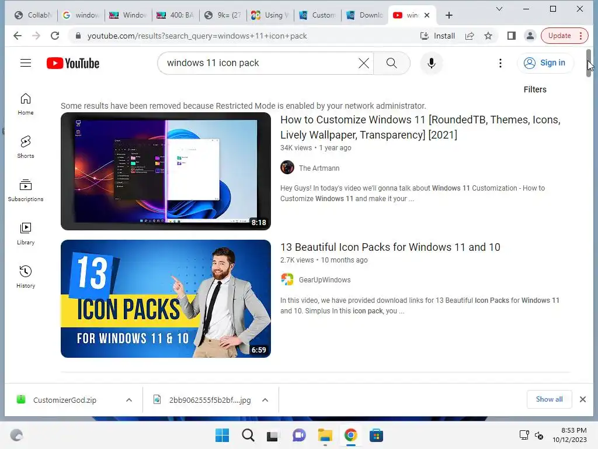Click the browser Back arrow

(18, 36)
